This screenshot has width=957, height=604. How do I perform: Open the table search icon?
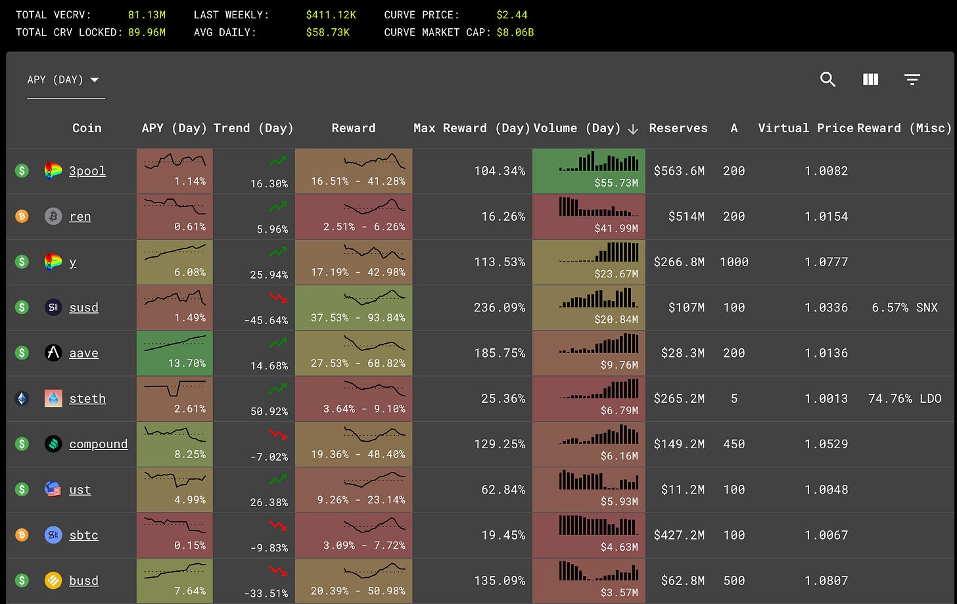(x=828, y=80)
